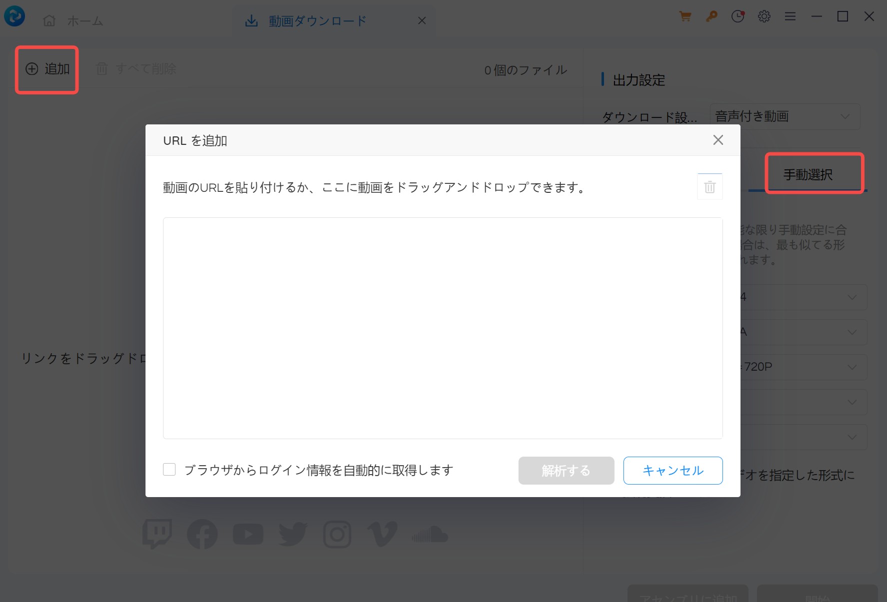Go to ホーム tab

(73, 21)
